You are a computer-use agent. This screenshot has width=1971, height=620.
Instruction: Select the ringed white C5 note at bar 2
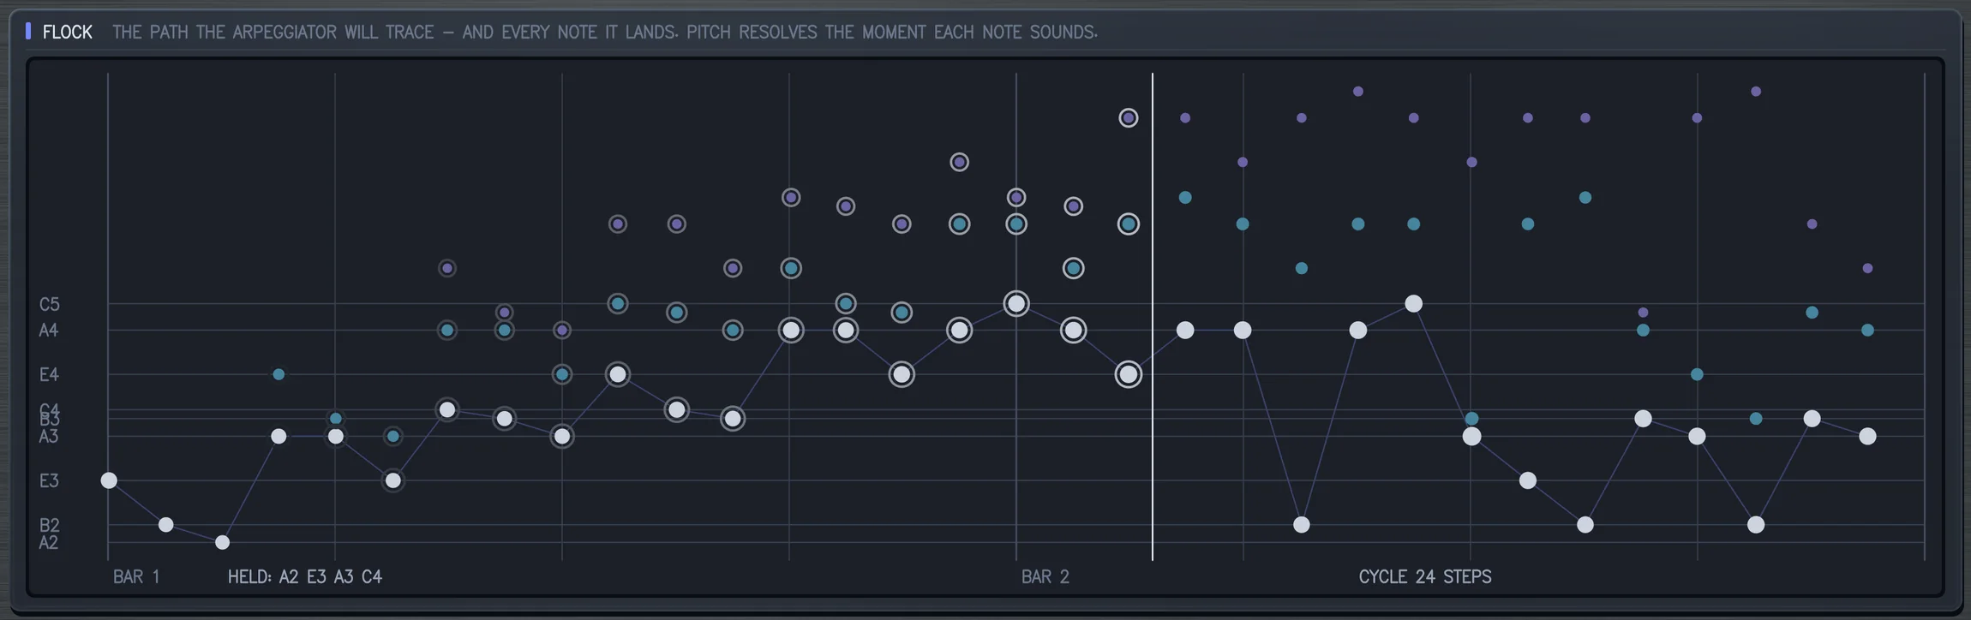(1016, 303)
